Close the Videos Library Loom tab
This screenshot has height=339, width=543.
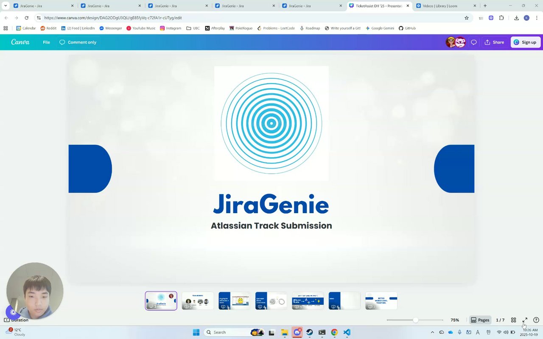tap(475, 6)
